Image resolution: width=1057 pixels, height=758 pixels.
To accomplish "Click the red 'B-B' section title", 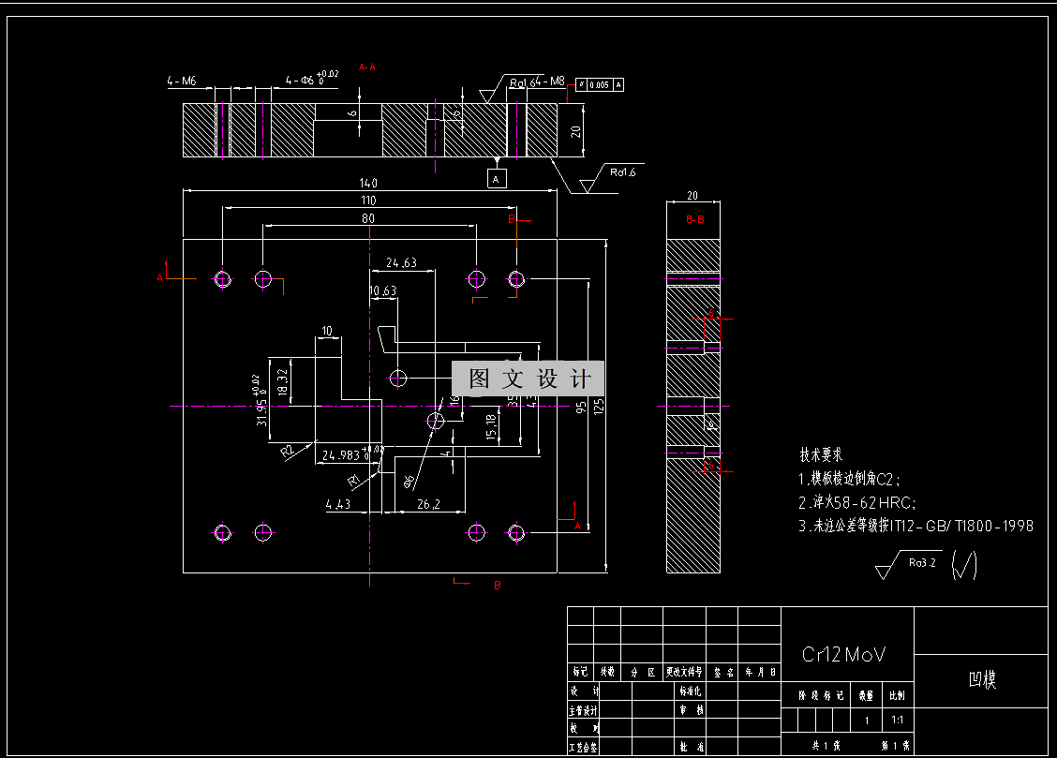I will click(694, 219).
